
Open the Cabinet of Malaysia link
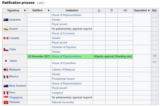pyautogui.click(x=63, y=70)
